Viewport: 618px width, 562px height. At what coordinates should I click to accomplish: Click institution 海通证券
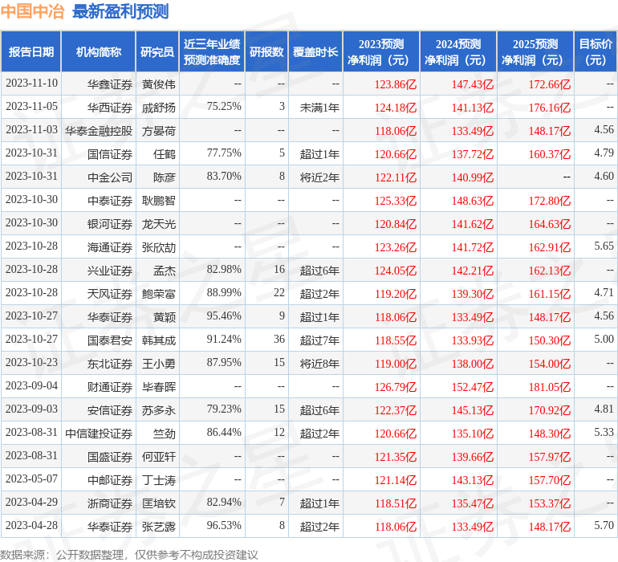click(x=110, y=247)
